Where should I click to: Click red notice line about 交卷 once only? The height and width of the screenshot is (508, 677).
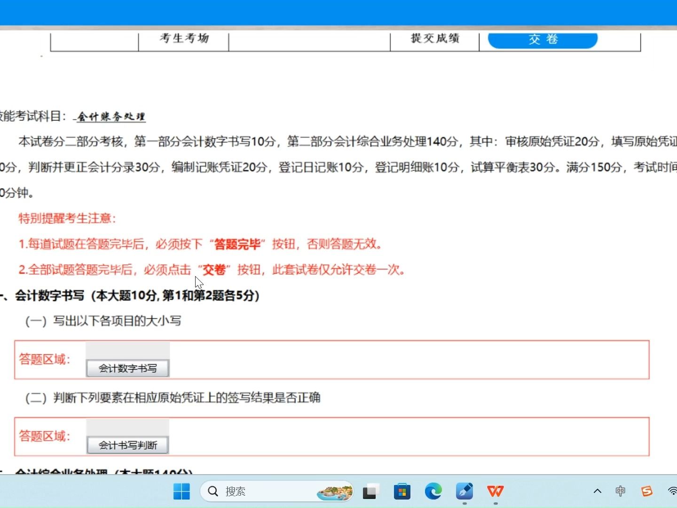point(212,270)
